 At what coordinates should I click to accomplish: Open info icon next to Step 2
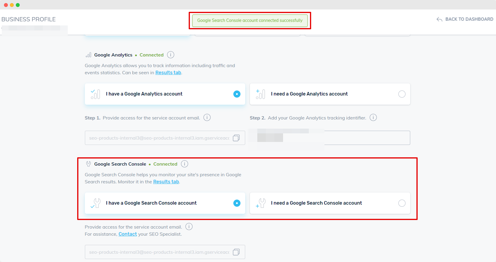click(x=373, y=117)
